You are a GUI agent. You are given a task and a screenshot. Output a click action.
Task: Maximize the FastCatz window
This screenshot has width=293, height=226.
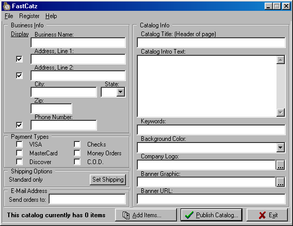pyautogui.click(x=276, y=6)
